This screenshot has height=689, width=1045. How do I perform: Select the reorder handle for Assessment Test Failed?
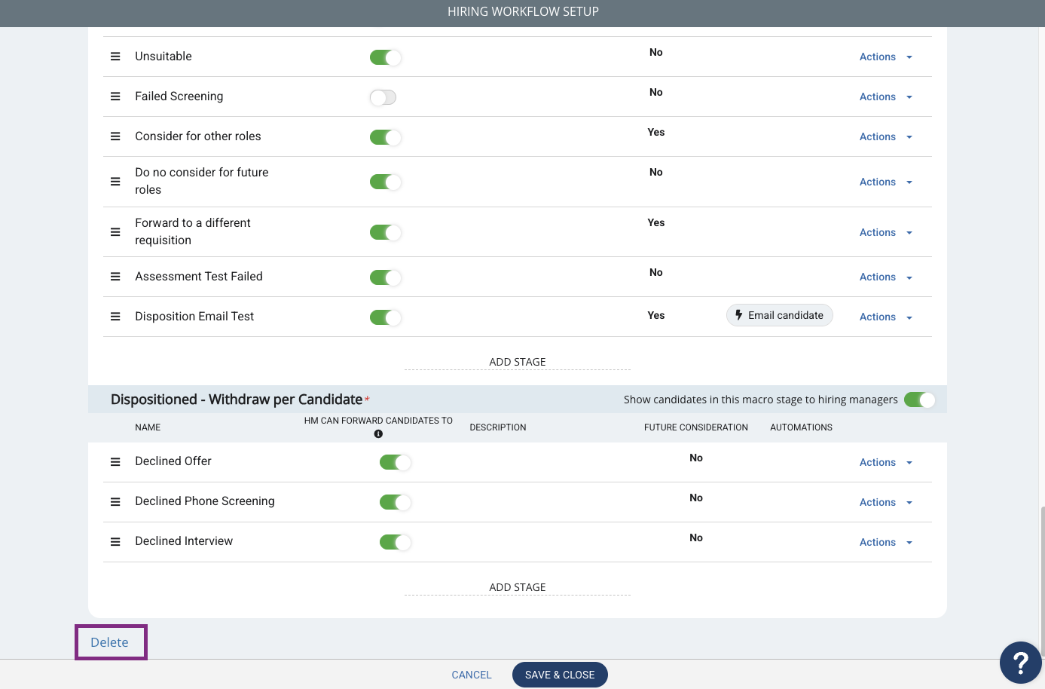click(115, 277)
